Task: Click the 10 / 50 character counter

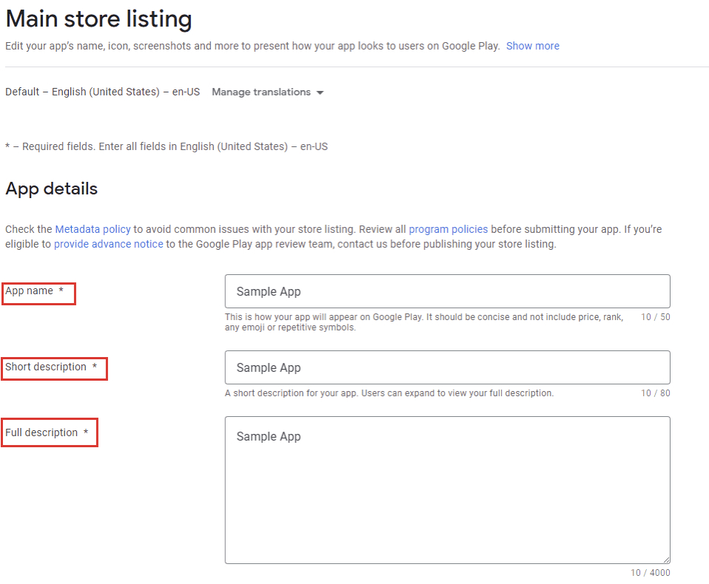Action: point(654,316)
